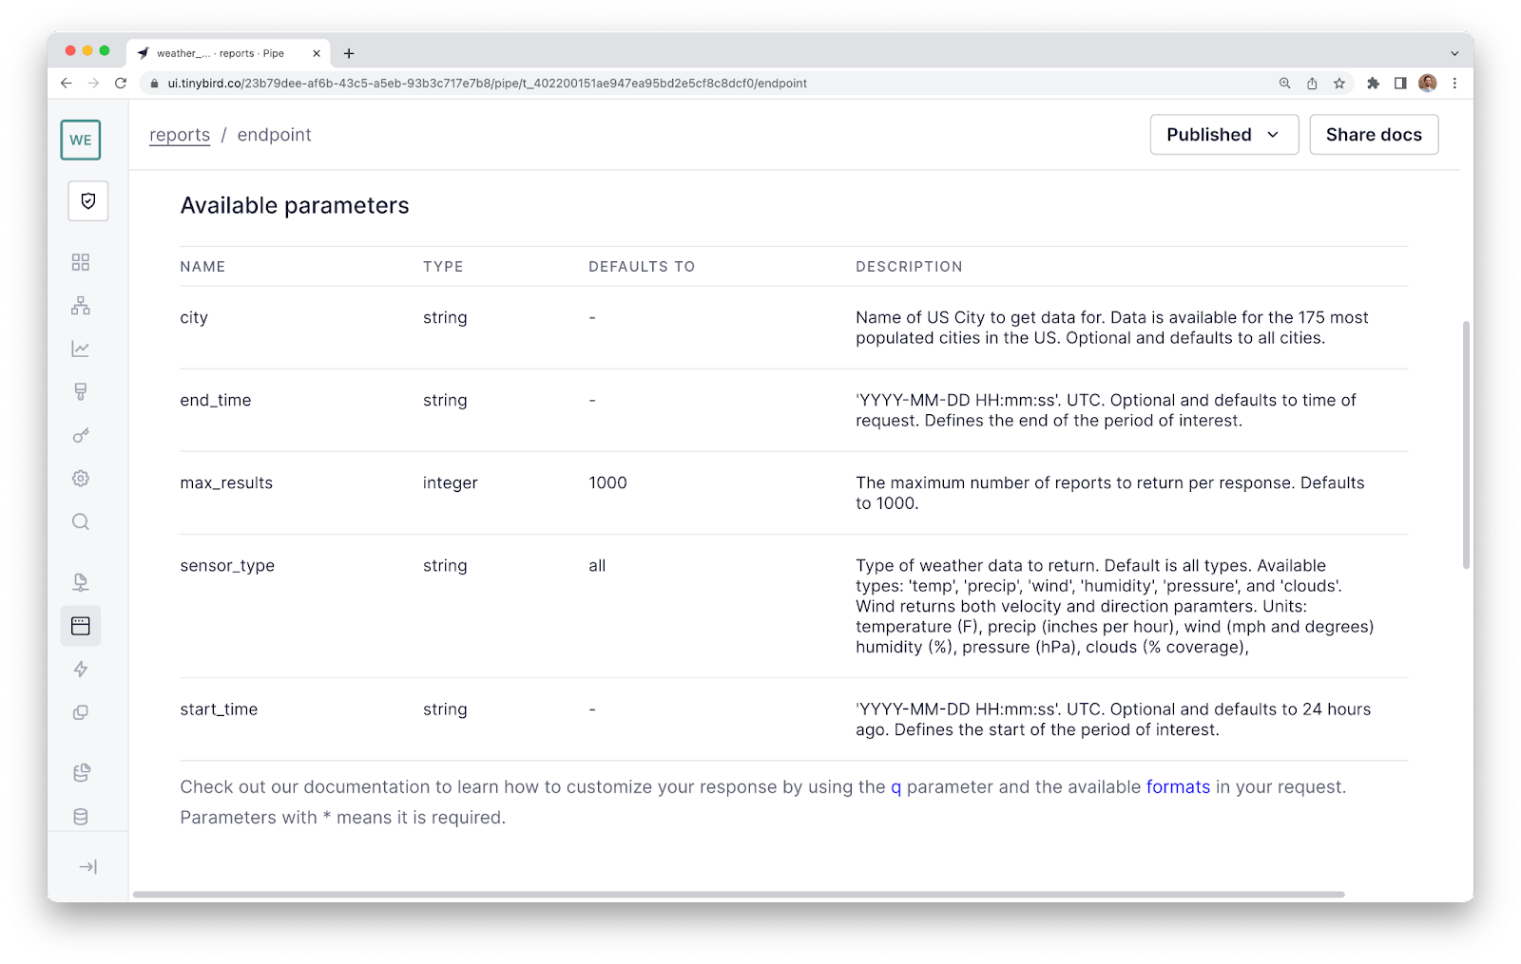The image size is (1521, 964).
Task: Select the data flow graph icon
Action: tap(80, 305)
